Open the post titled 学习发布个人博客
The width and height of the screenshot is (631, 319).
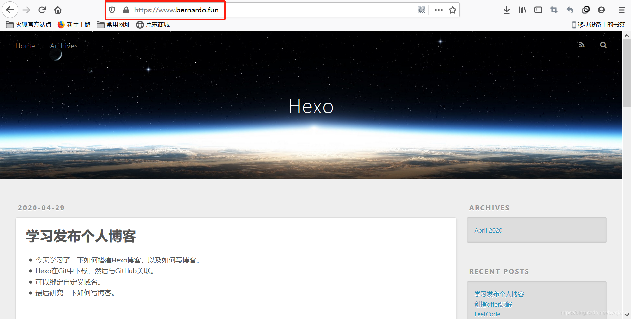(x=81, y=236)
